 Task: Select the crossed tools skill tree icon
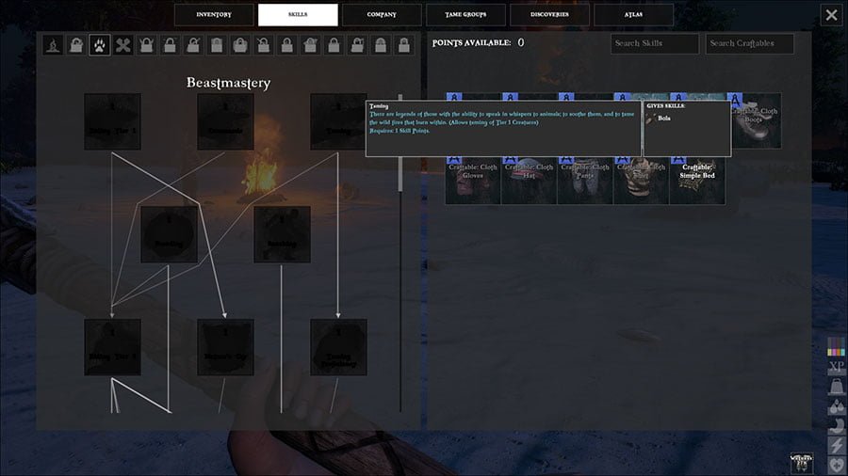pos(123,44)
